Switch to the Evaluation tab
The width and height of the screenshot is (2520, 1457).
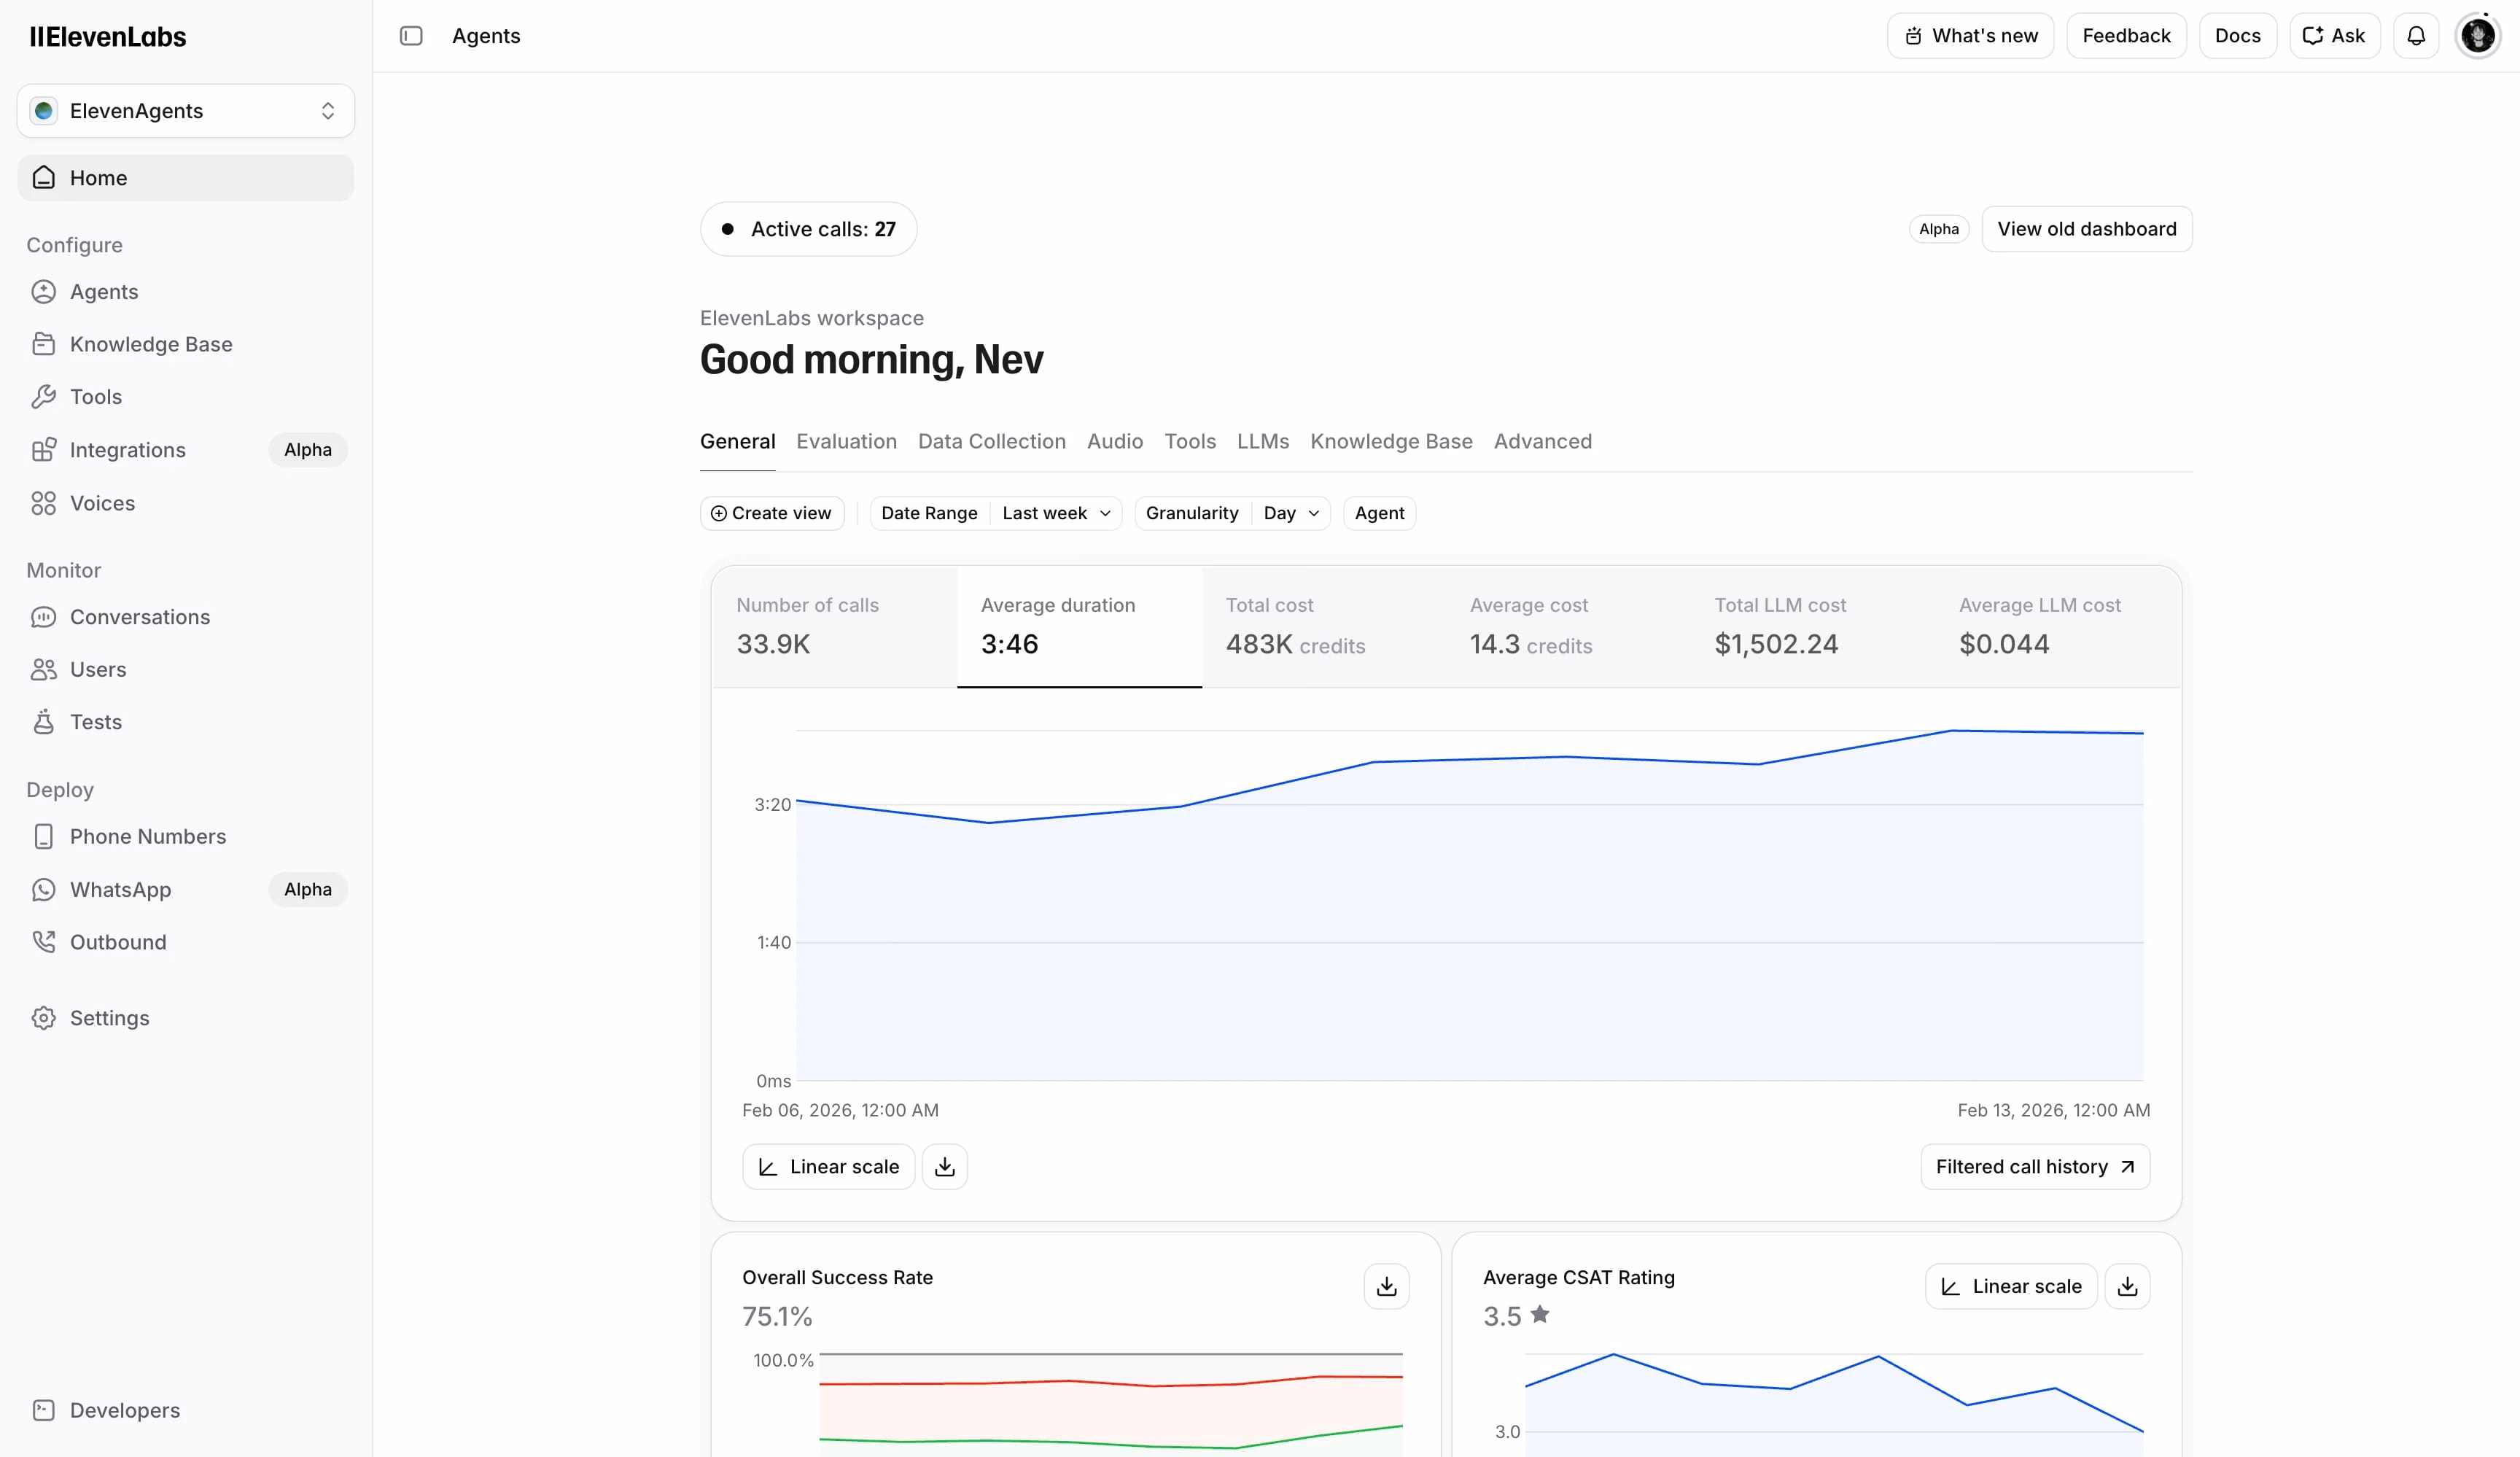(846, 441)
